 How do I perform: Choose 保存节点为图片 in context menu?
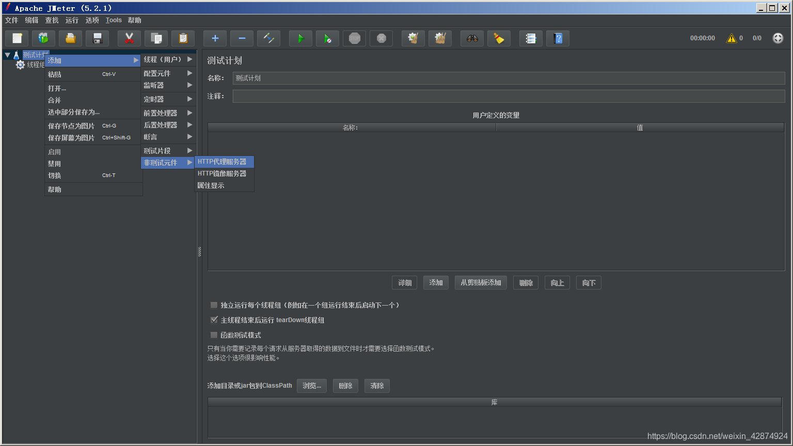(x=93, y=126)
